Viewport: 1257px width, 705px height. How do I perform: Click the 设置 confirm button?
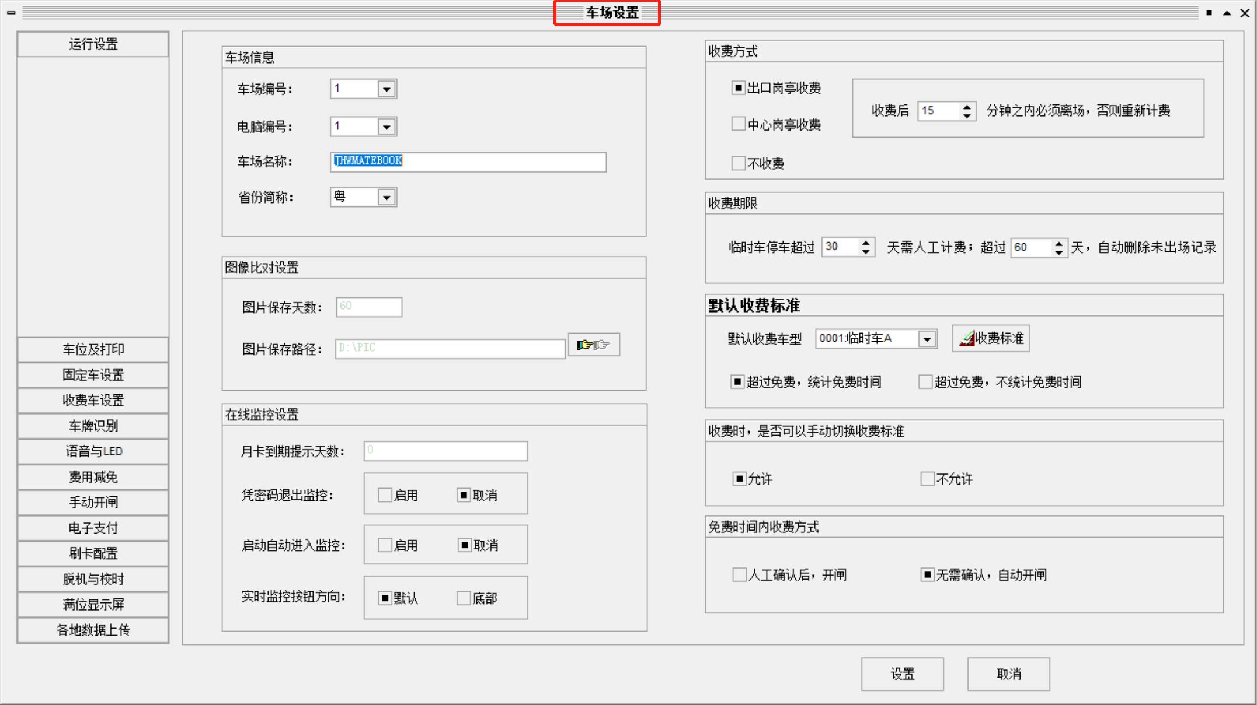point(902,674)
